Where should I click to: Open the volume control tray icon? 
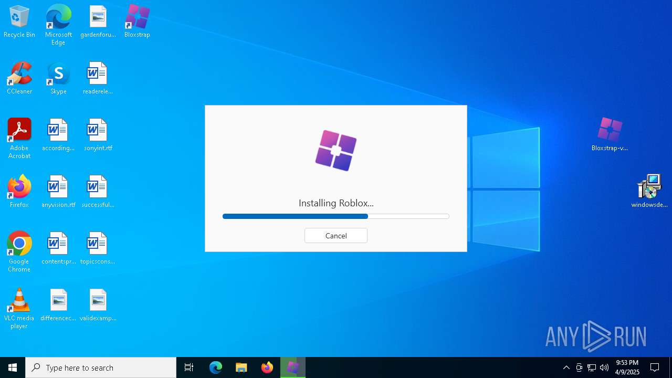[x=604, y=367]
